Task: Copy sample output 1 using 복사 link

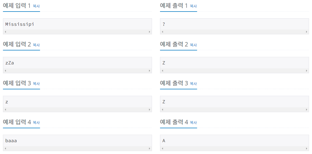Action: point(193,6)
